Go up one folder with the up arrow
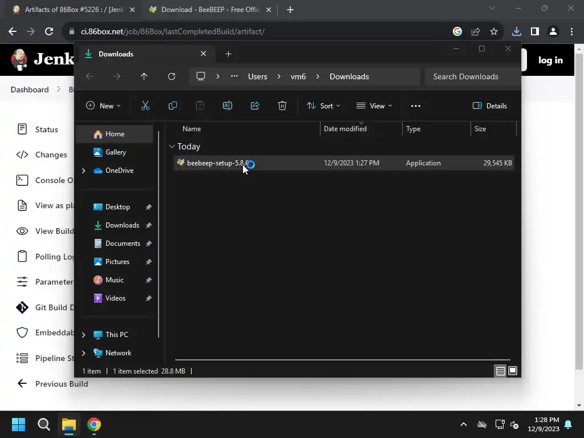 point(144,76)
